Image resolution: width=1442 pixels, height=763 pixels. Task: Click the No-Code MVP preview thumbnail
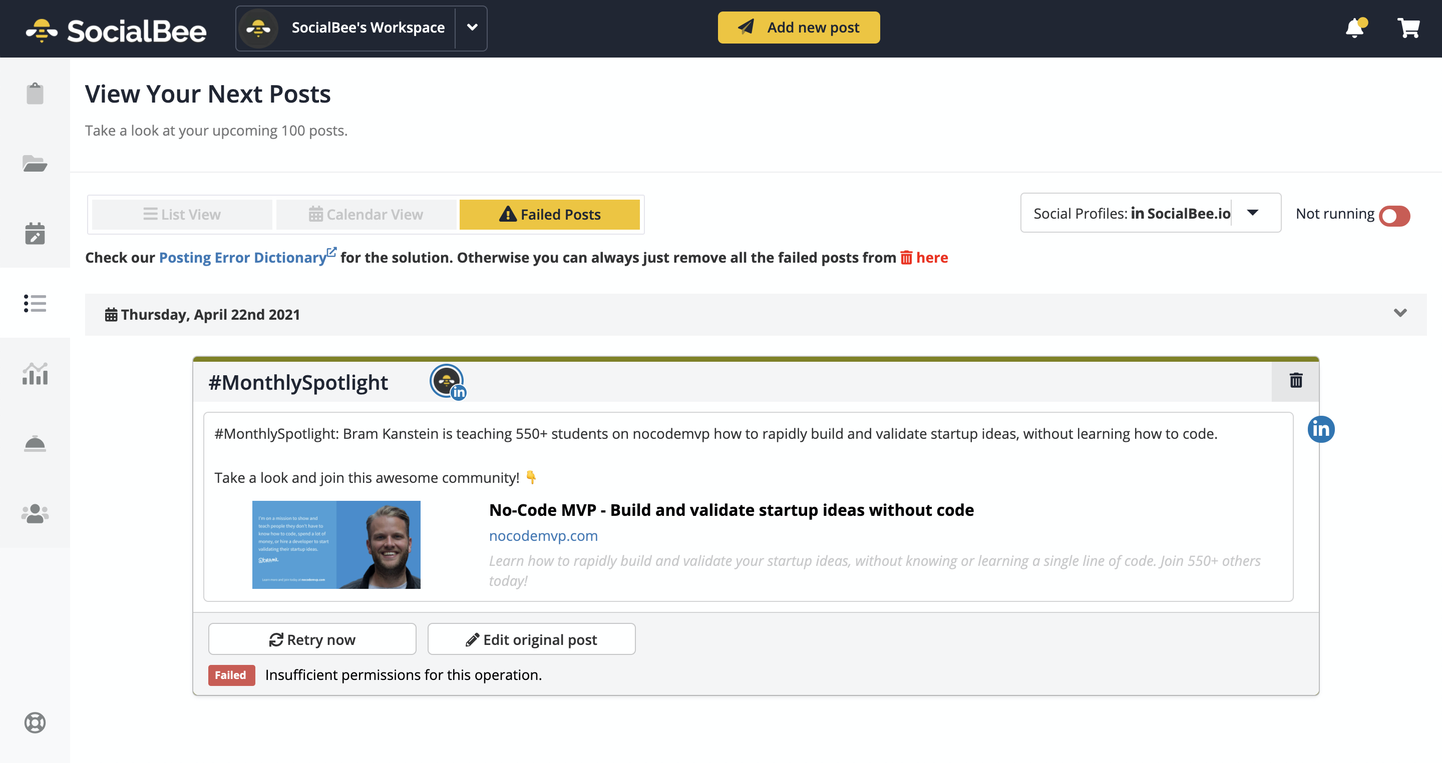pos(336,544)
